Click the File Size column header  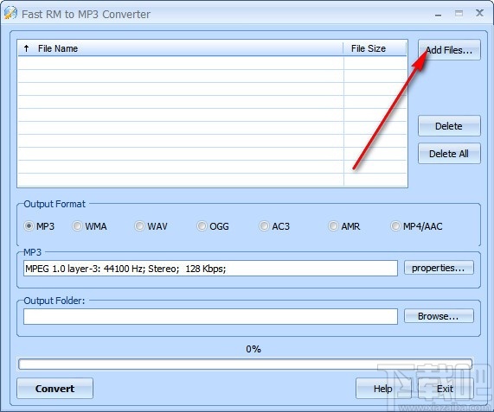(375, 48)
